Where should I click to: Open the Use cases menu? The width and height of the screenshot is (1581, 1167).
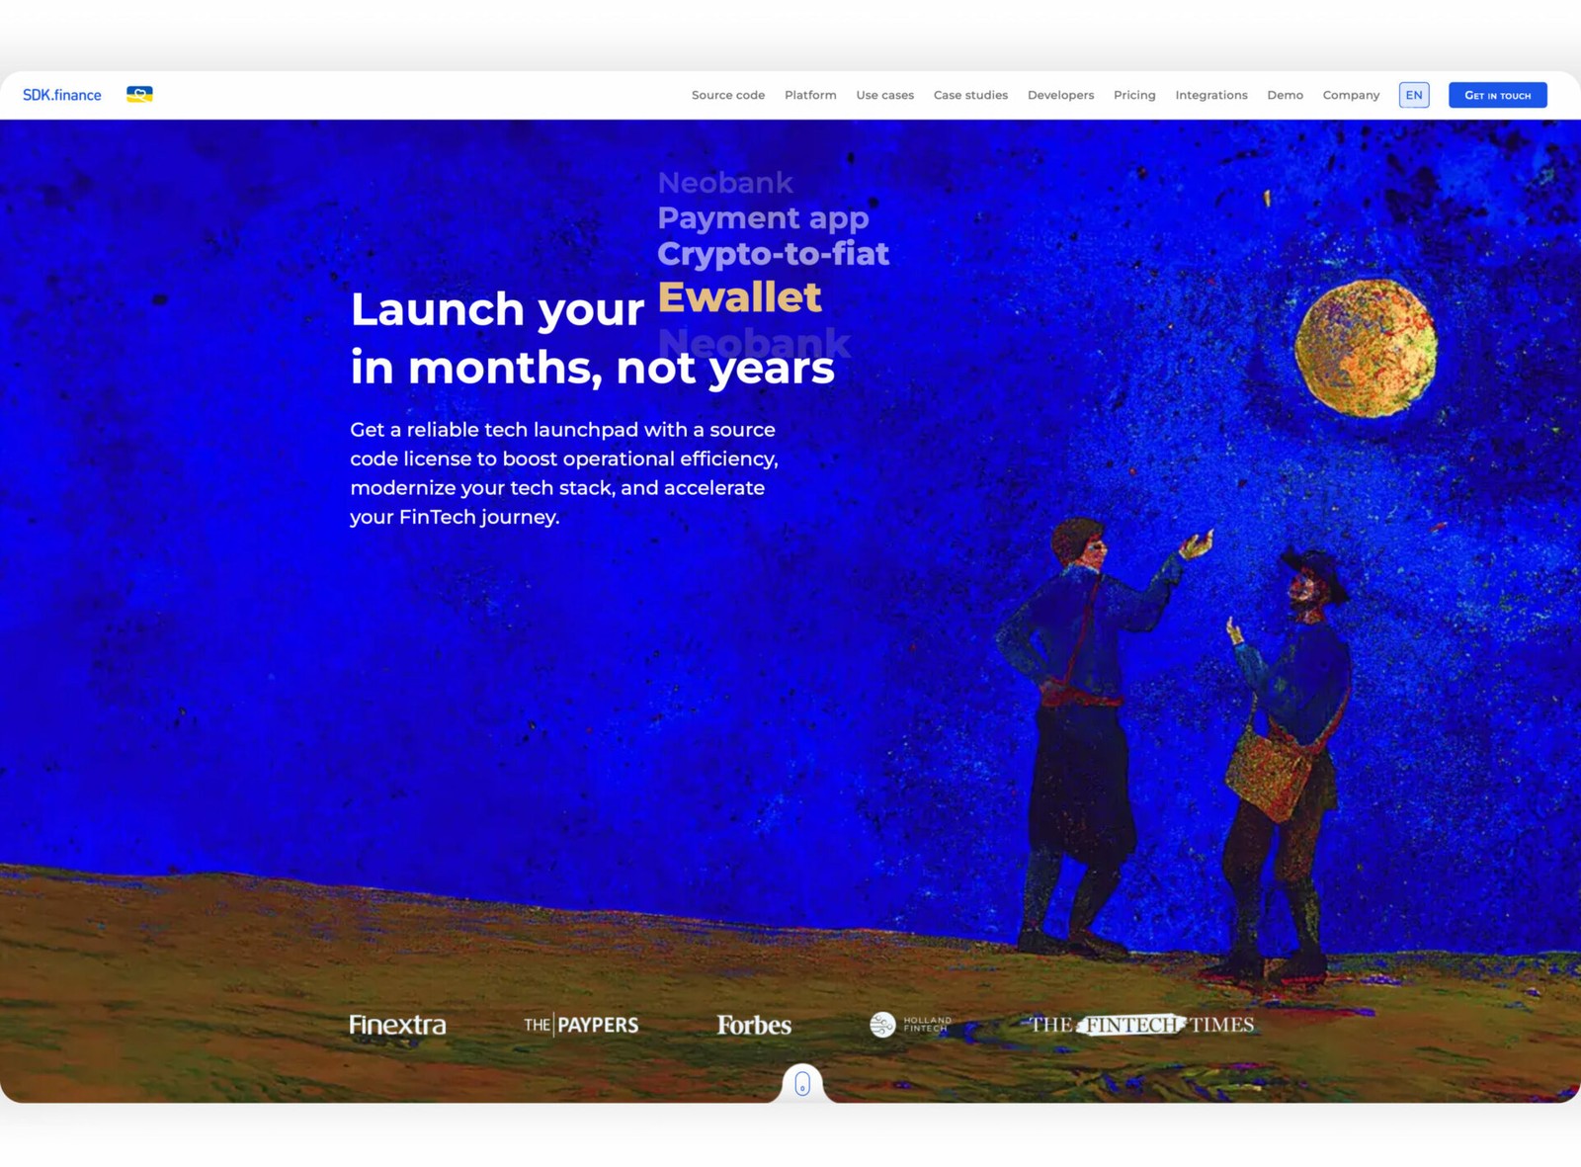[884, 95]
